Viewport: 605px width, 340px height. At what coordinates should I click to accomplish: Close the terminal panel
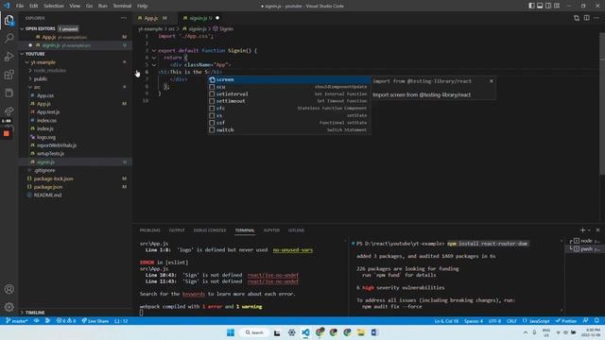pyautogui.click(x=598, y=230)
